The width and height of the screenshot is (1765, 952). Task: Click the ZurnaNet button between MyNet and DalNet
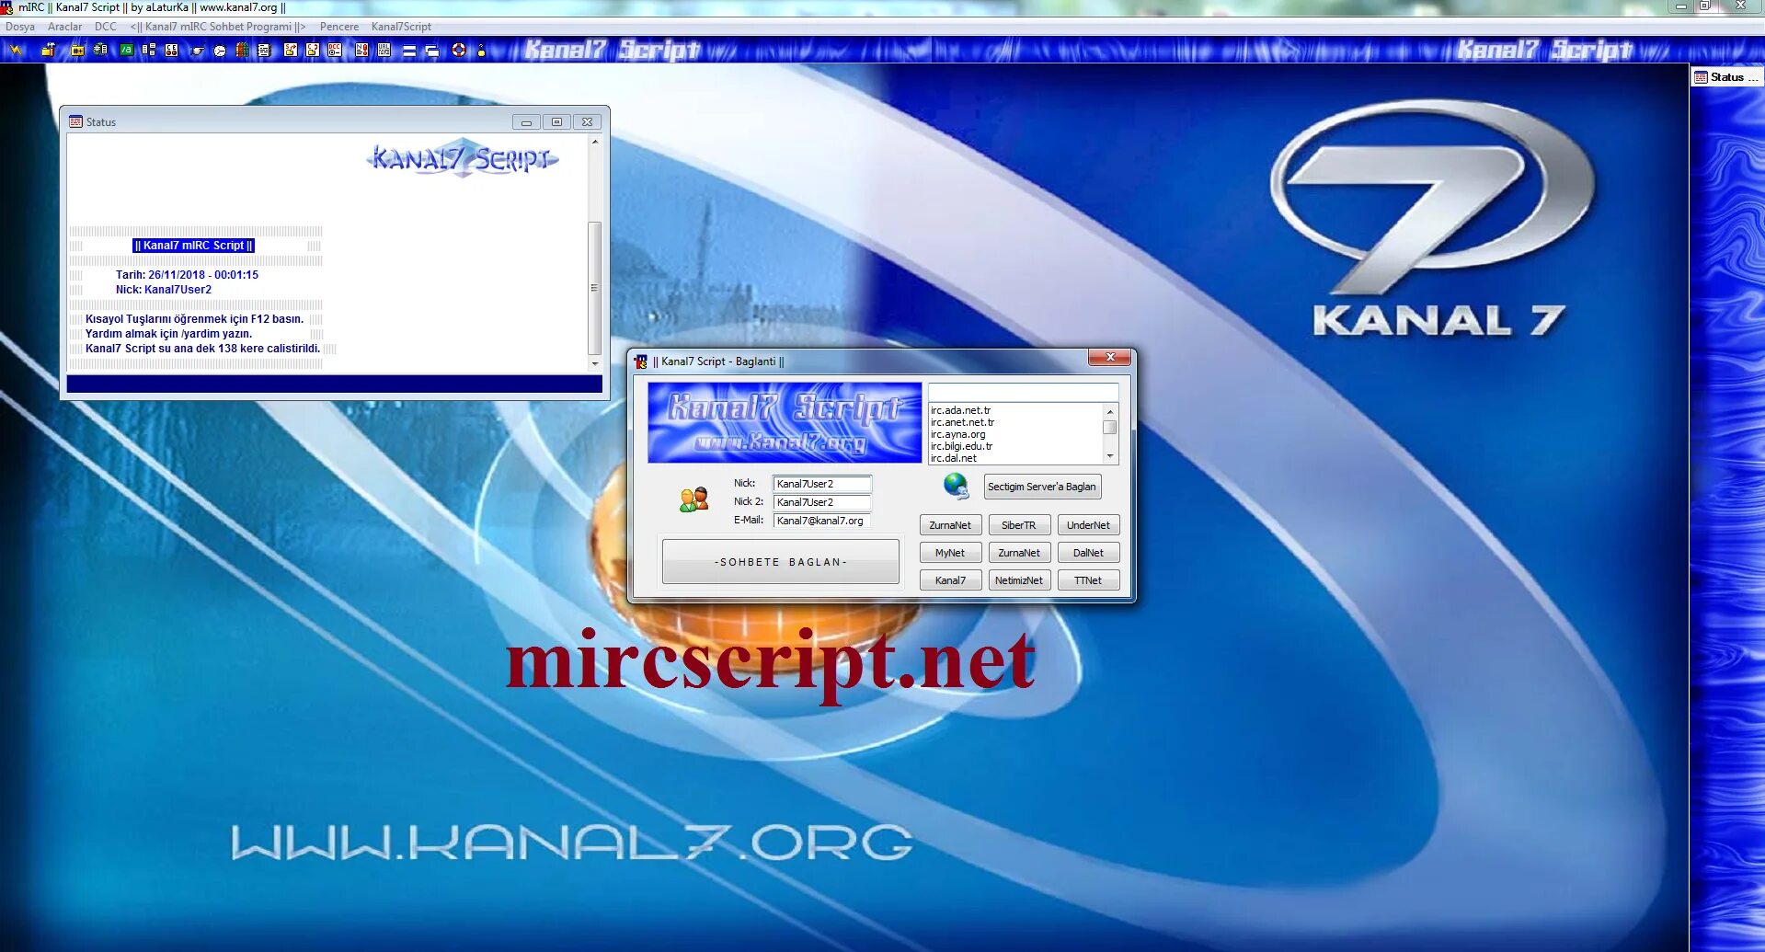pyautogui.click(x=1019, y=553)
